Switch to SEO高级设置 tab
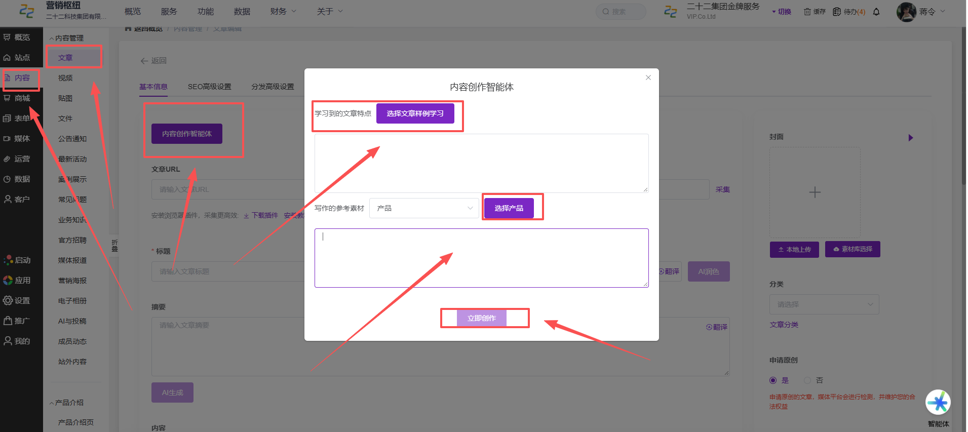The image size is (968, 432). pyautogui.click(x=209, y=87)
